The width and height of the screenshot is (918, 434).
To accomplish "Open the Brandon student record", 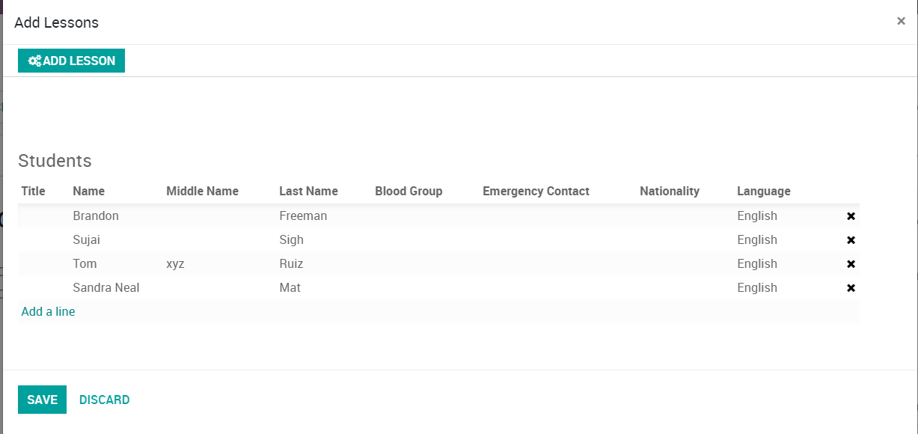I will [x=96, y=216].
